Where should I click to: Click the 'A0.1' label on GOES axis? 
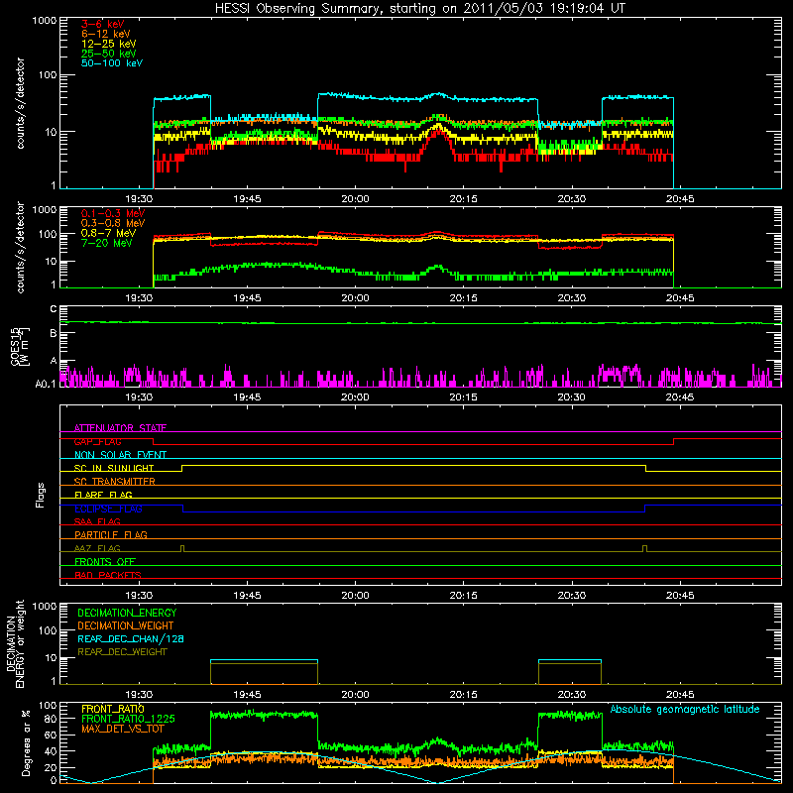(46, 385)
